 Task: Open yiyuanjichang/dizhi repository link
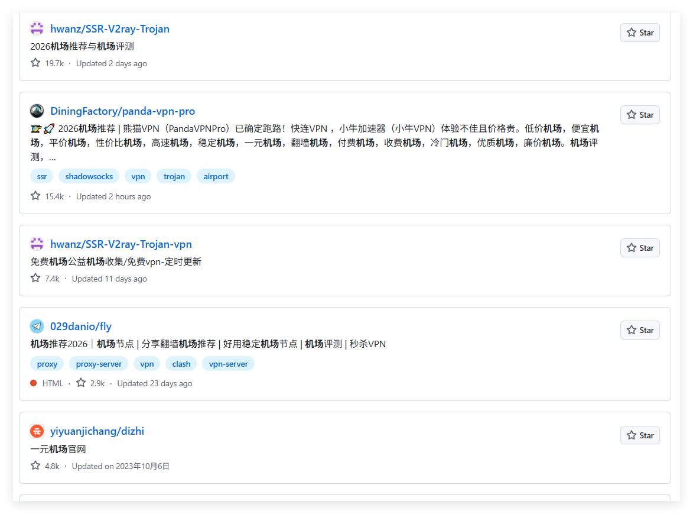point(97,431)
